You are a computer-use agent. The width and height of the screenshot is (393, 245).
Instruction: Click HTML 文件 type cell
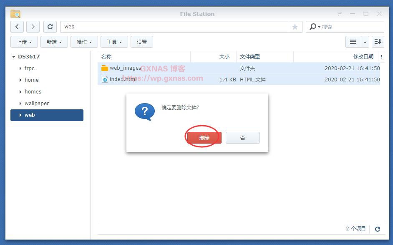[252, 79]
